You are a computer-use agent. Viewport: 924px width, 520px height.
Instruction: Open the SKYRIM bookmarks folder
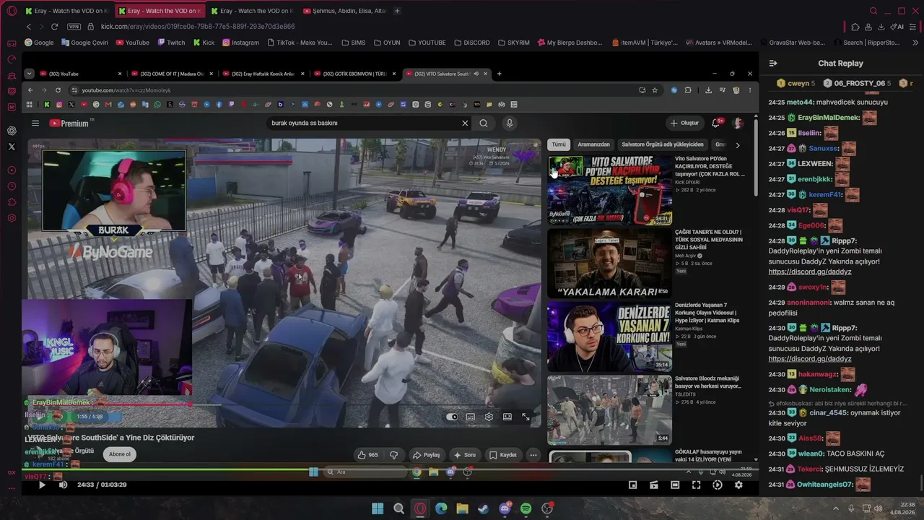click(x=513, y=43)
